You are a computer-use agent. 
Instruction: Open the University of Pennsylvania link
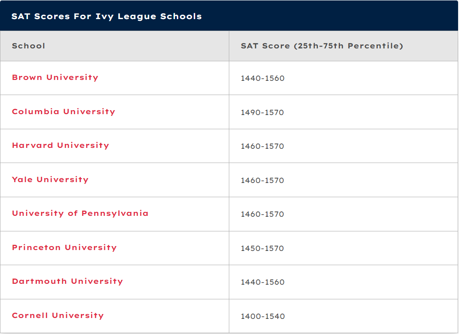pos(80,213)
